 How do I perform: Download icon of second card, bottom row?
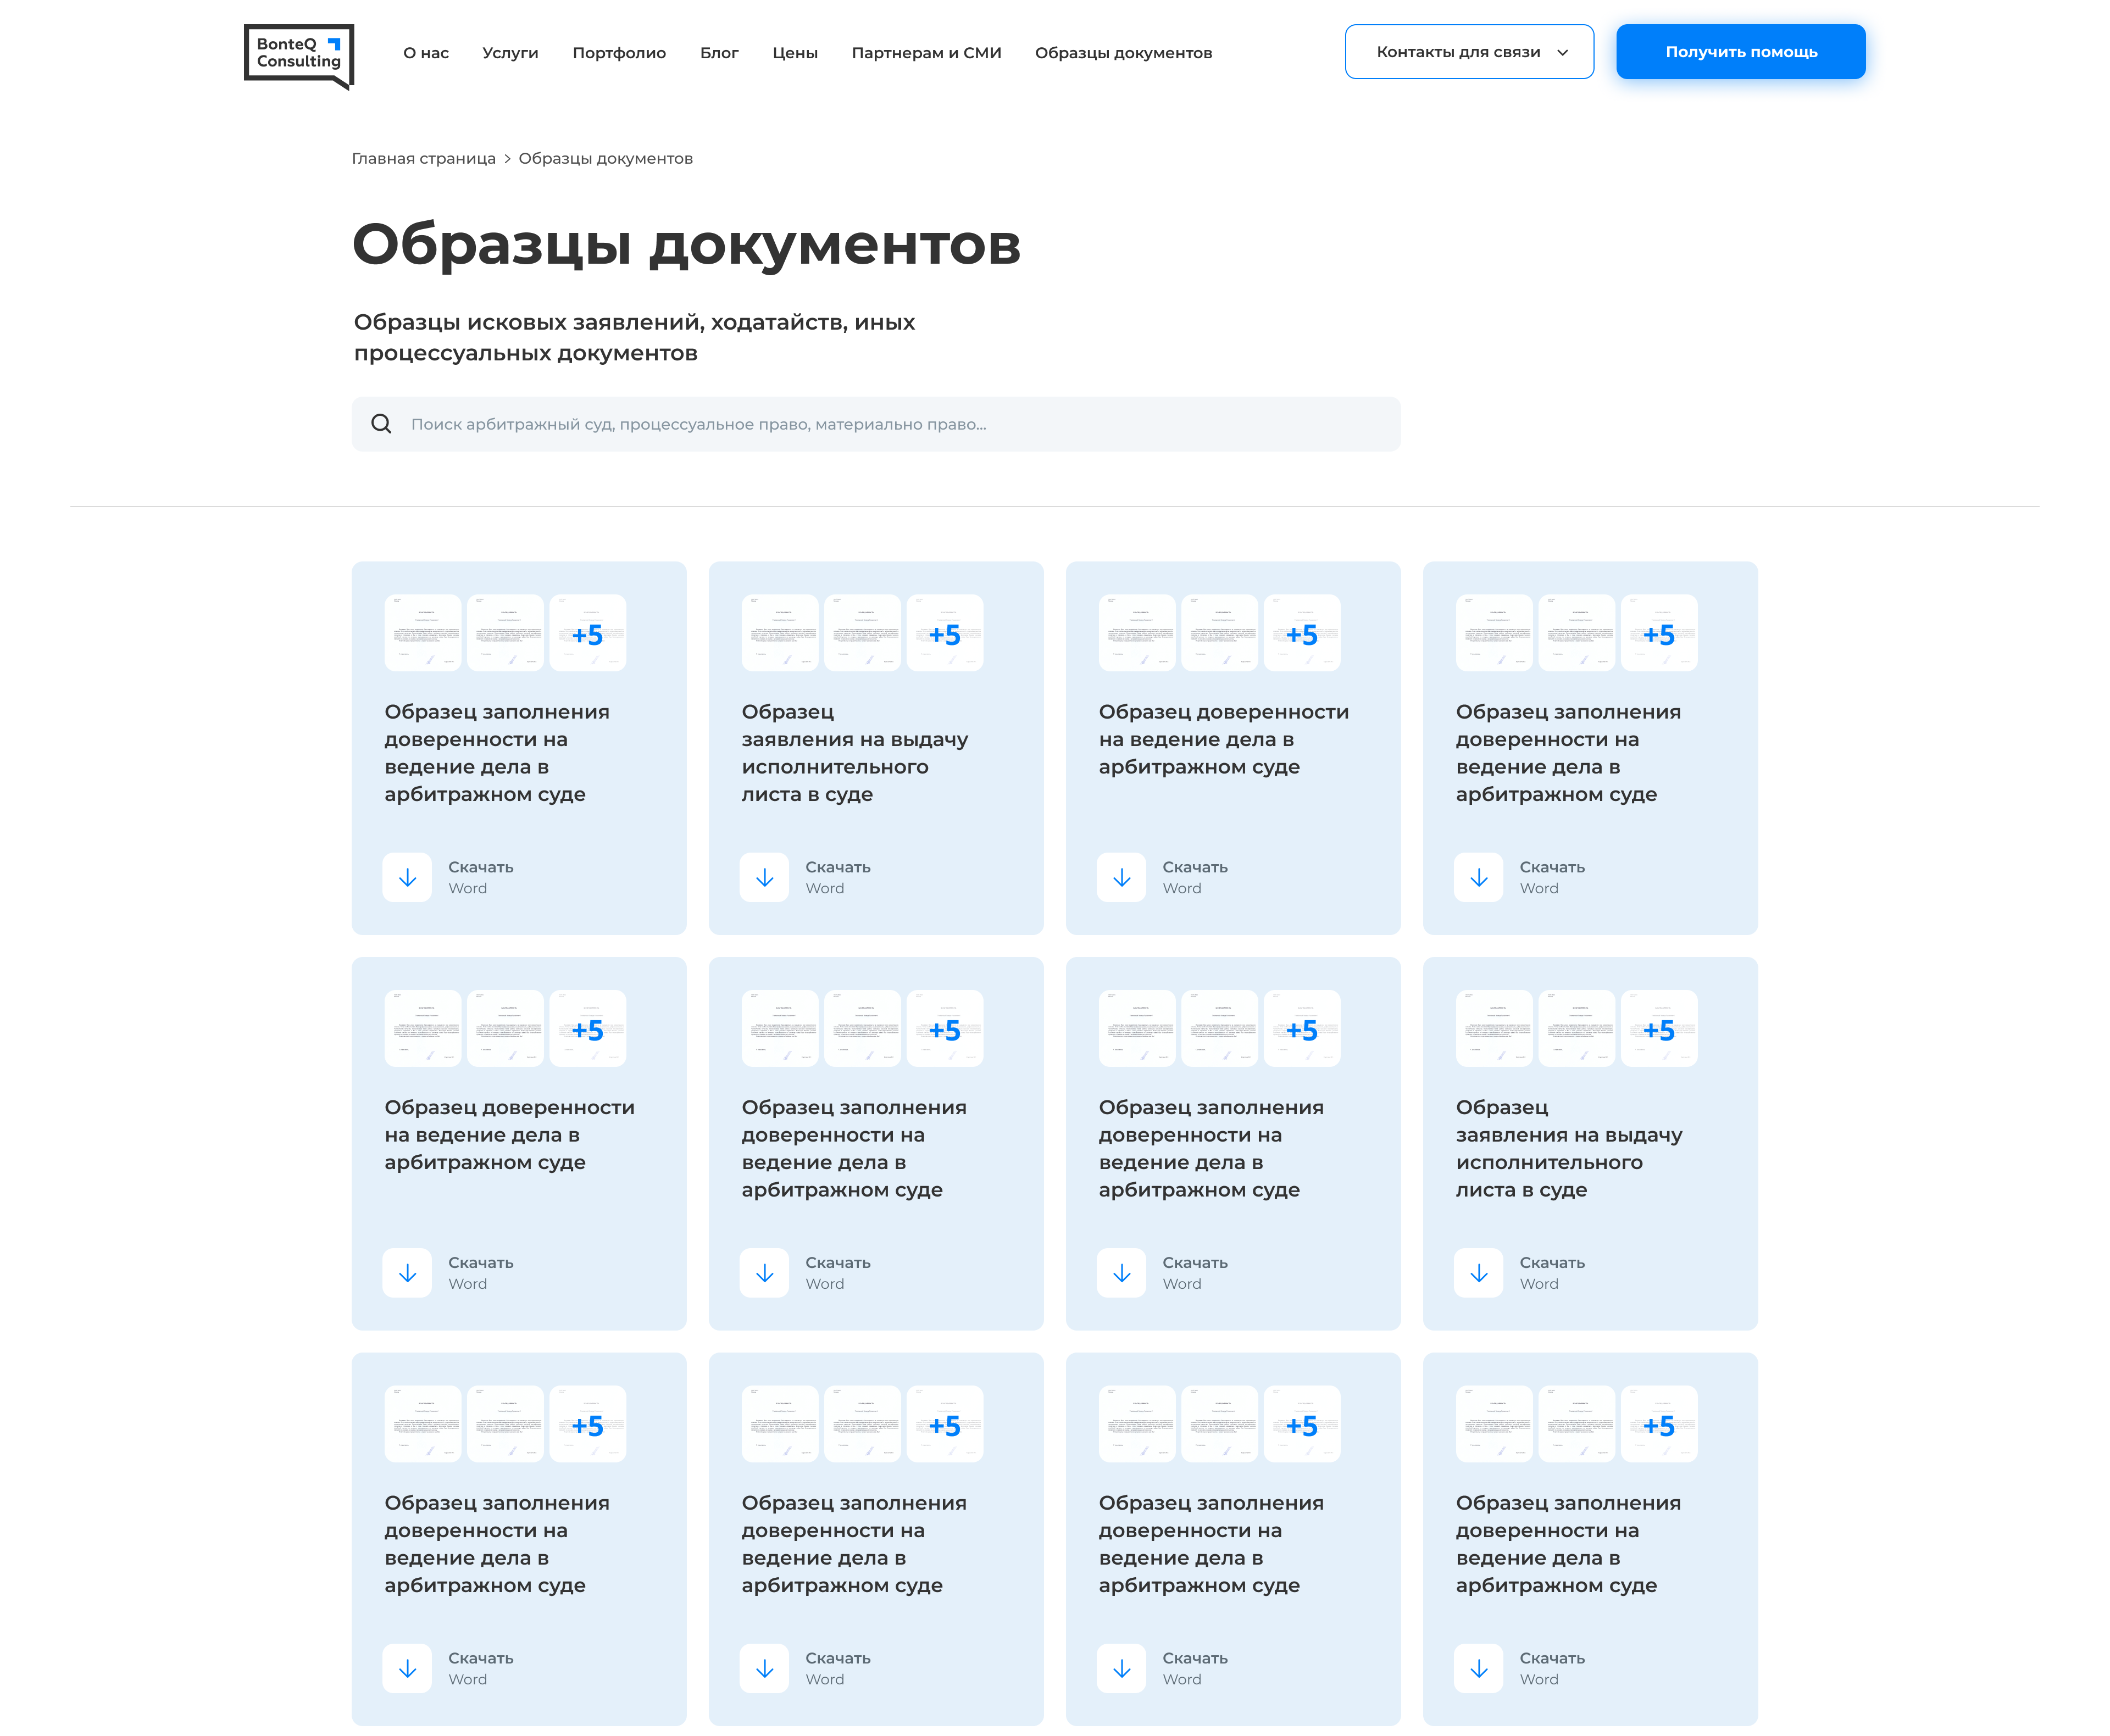coord(764,1668)
